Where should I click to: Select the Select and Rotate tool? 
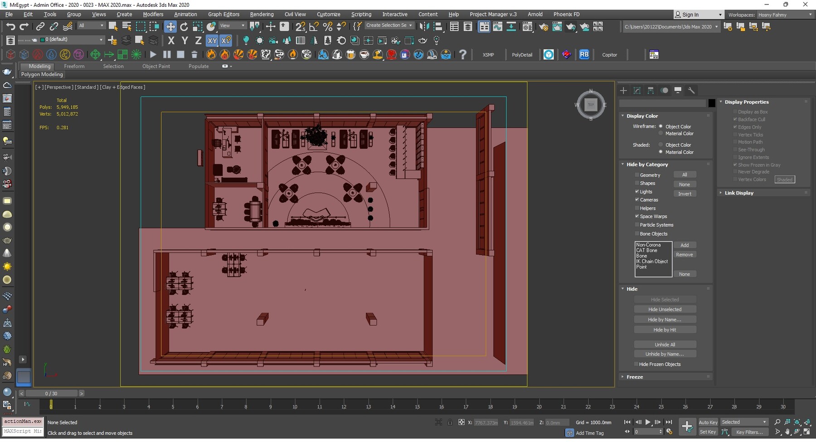[184, 26]
